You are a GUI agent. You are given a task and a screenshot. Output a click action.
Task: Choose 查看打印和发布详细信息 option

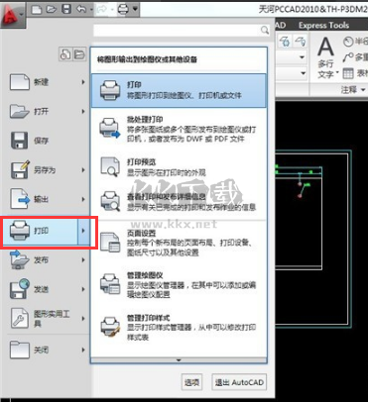click(179, 202)
